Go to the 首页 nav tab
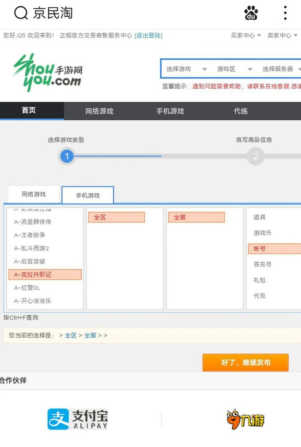 32,111
